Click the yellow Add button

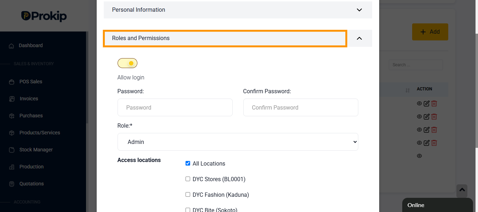(430, 32)
